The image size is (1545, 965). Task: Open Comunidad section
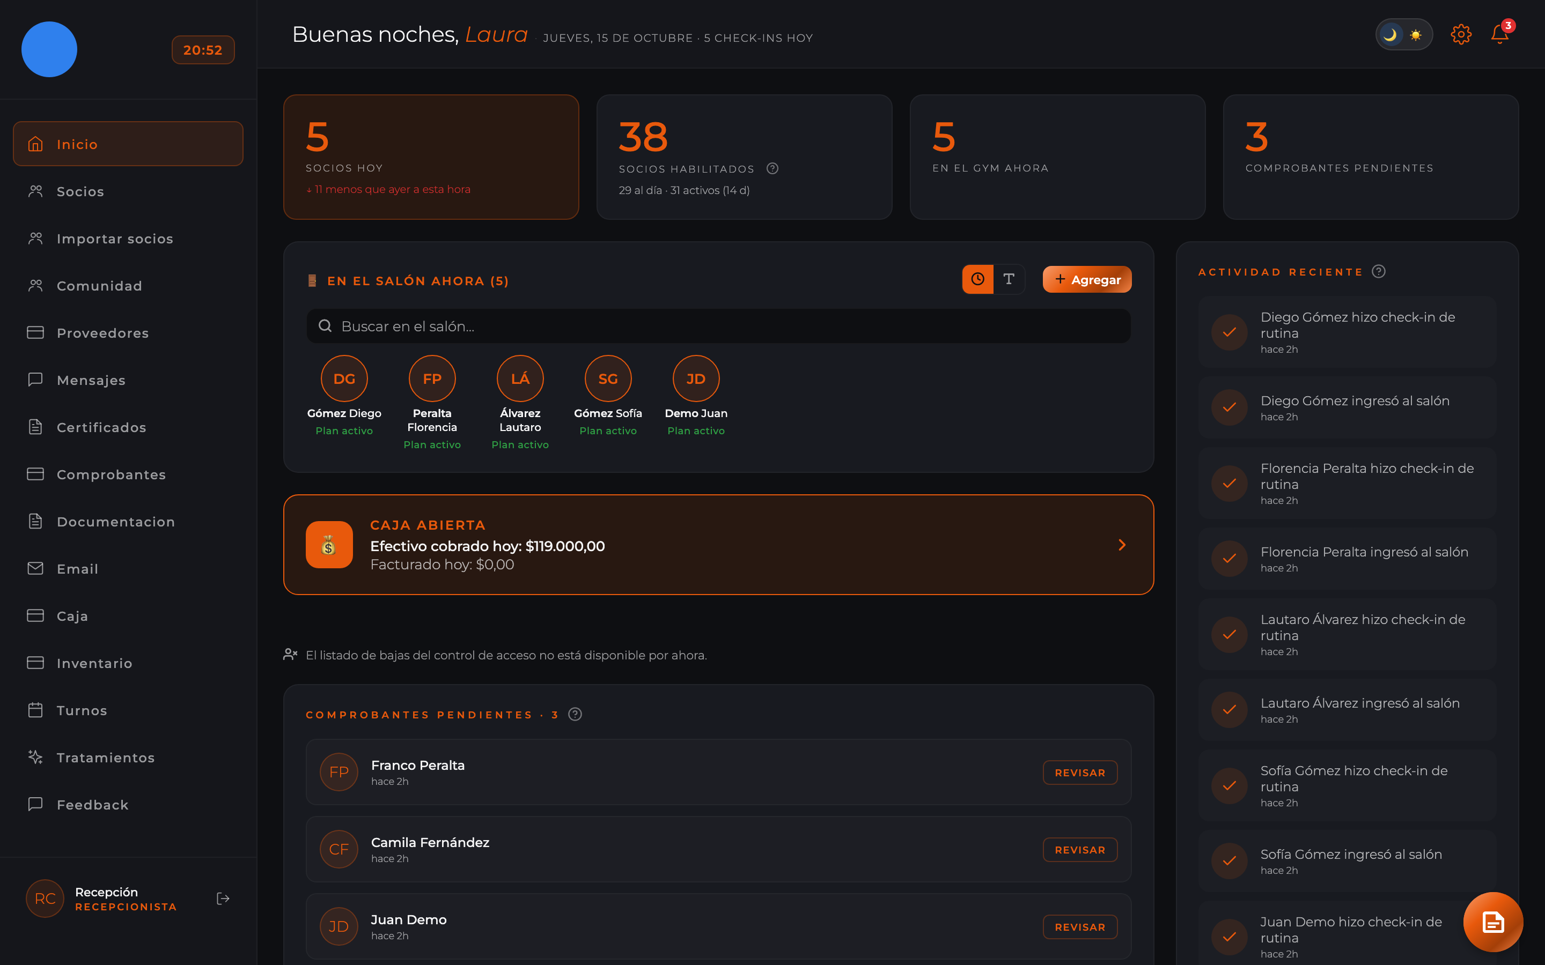click(128, 286)
